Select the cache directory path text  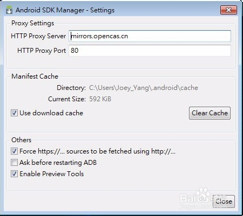coord(144,88)
